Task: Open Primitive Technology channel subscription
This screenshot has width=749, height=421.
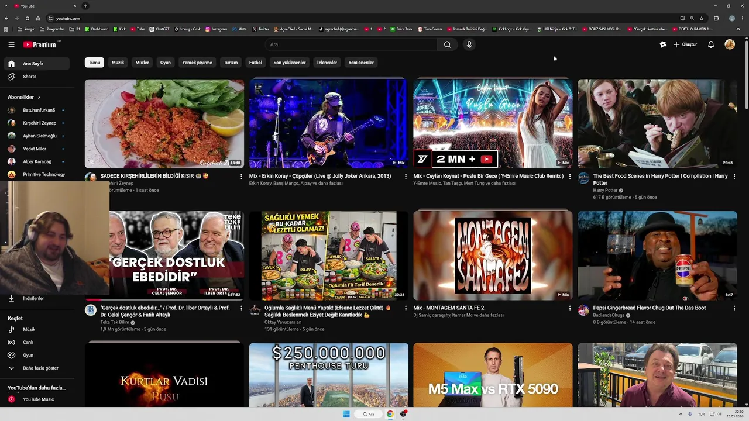Action: 36,174
